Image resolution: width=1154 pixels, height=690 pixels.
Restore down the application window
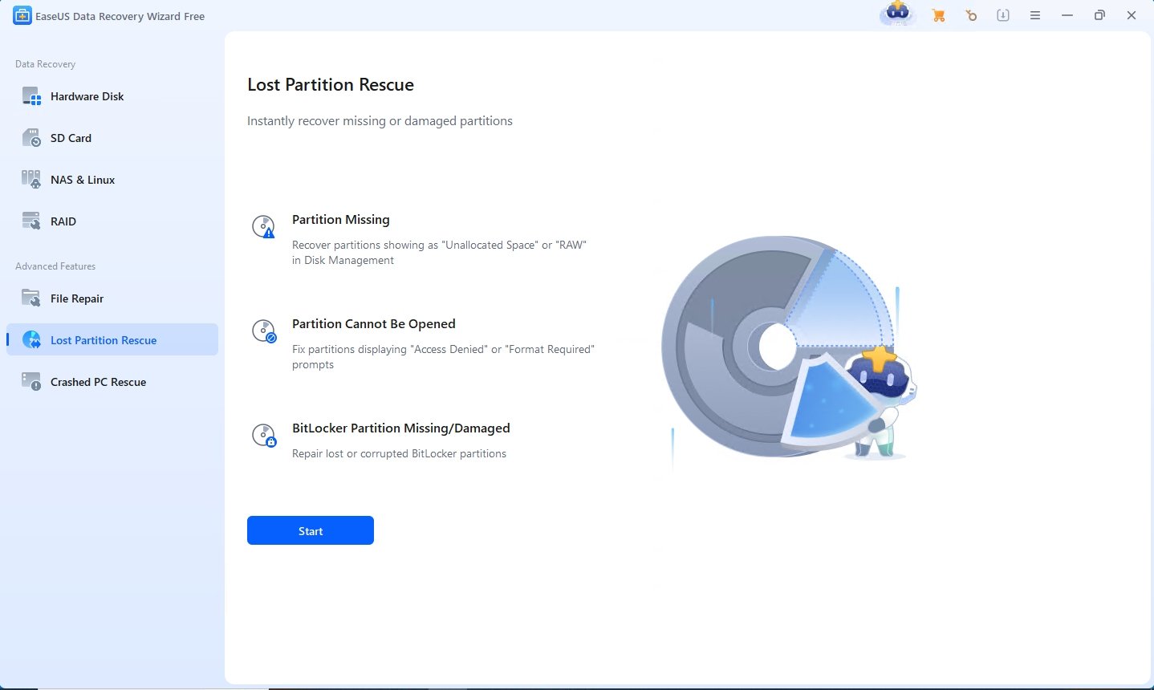click(1099, 15)
